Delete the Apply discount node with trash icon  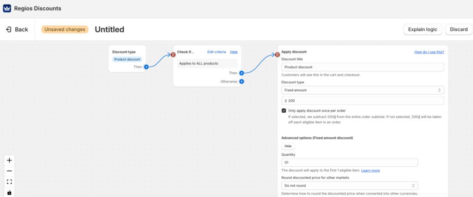coord(277,54)
